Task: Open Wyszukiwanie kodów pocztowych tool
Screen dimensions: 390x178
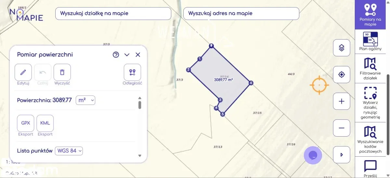Action: pos(370,139)
